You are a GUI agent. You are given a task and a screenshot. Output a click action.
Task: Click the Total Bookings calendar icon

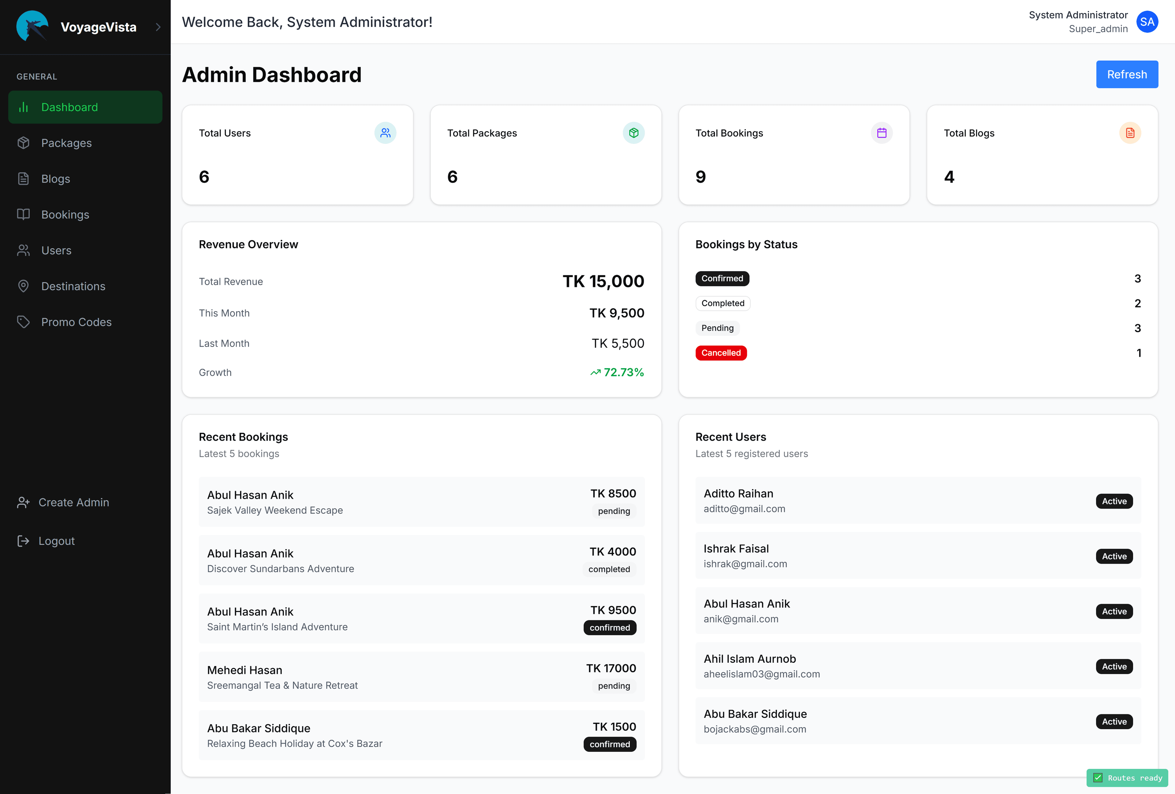pyautogui.click(x=882, y=133)
